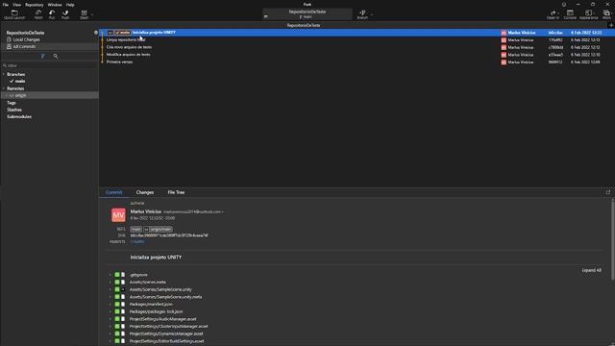Screen dimensions: 615x346
Task: Click the origin remote badge on top commit
Action: click(111, 33)
